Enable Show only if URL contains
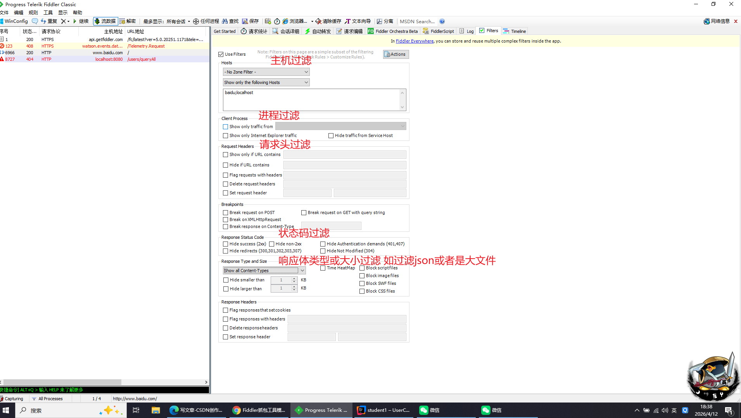Image resolution: width=741 pixels, height=418 pixels. pyautogui.click(x=225, y=155)
